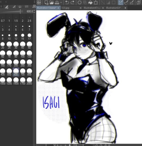142x146 pixels.
Task: Click unsaved dot on Illustration13ммм tab
Action: click(58, 8)
